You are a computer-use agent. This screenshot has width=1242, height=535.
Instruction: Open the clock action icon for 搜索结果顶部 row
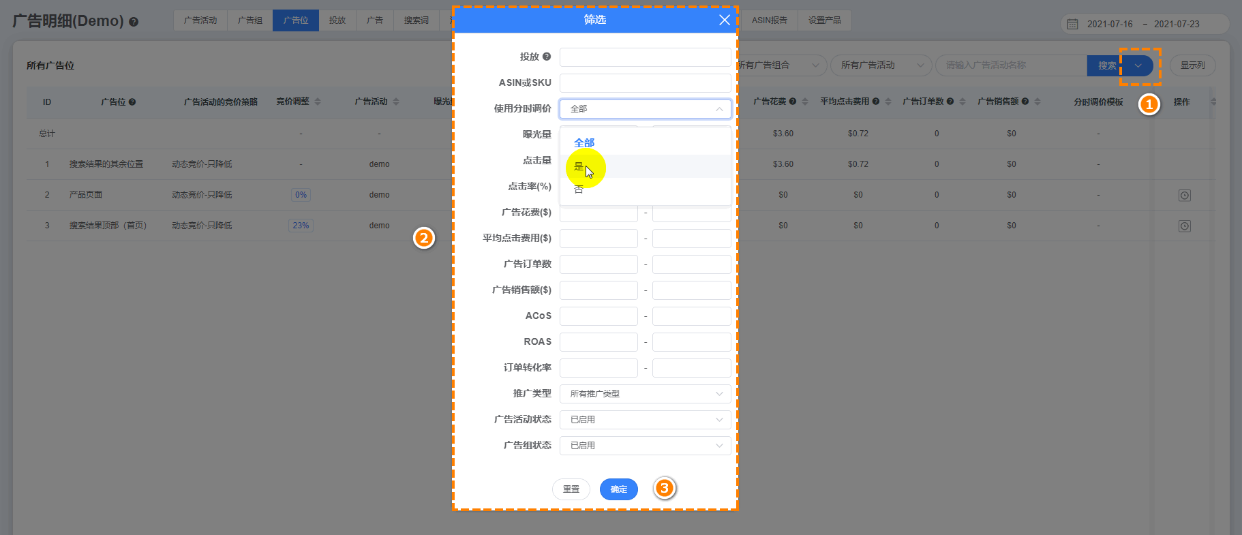(x=1184, y=226)
